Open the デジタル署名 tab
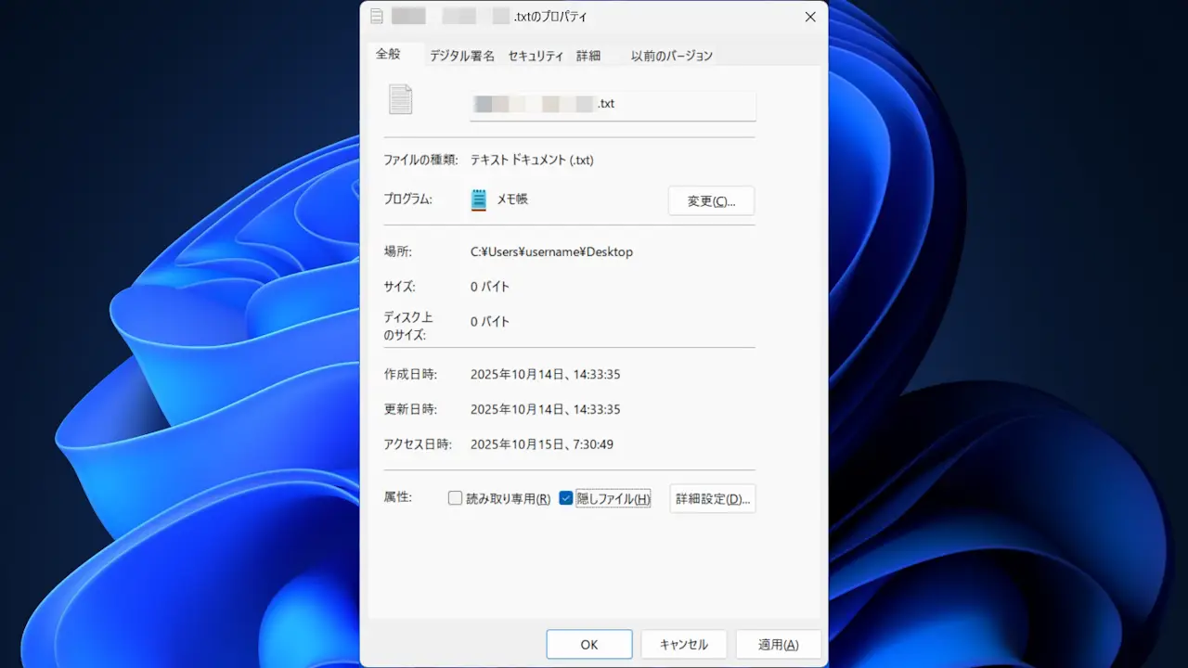This screenshot has height=668, width=1188. [x=461, y=56]
